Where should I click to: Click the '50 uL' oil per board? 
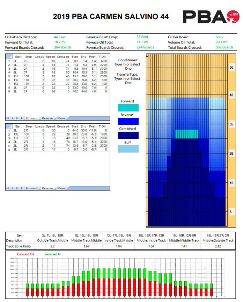[x=220, y=37]
